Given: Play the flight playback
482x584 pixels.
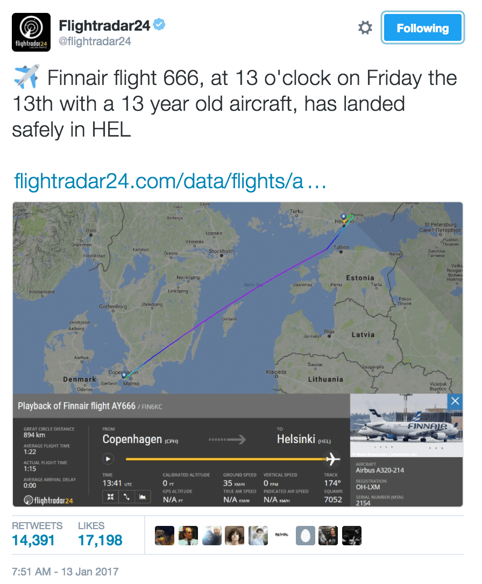Looking at the screenshot, I should pyautogui.click(x=108, y=459).
